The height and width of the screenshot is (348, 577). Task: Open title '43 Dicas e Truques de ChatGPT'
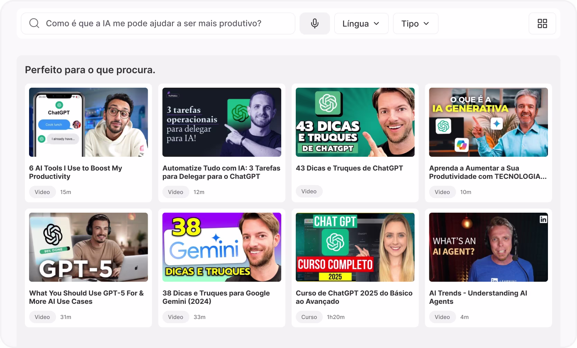349,168
